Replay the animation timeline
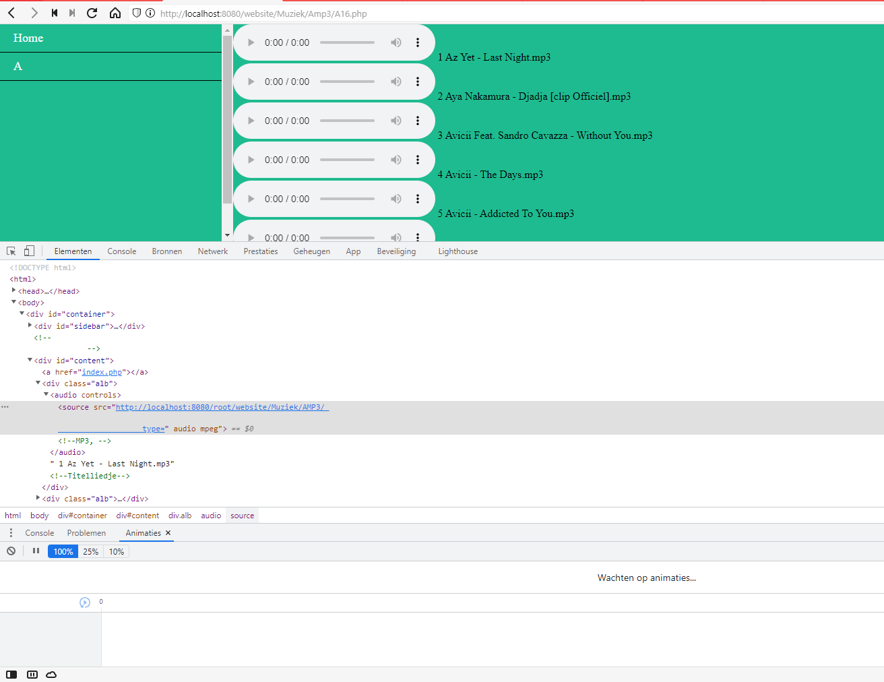 click(x=85, y=602)
